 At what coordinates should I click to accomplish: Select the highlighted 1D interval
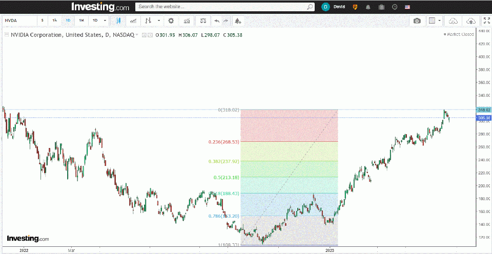click(x=68, y=20)
